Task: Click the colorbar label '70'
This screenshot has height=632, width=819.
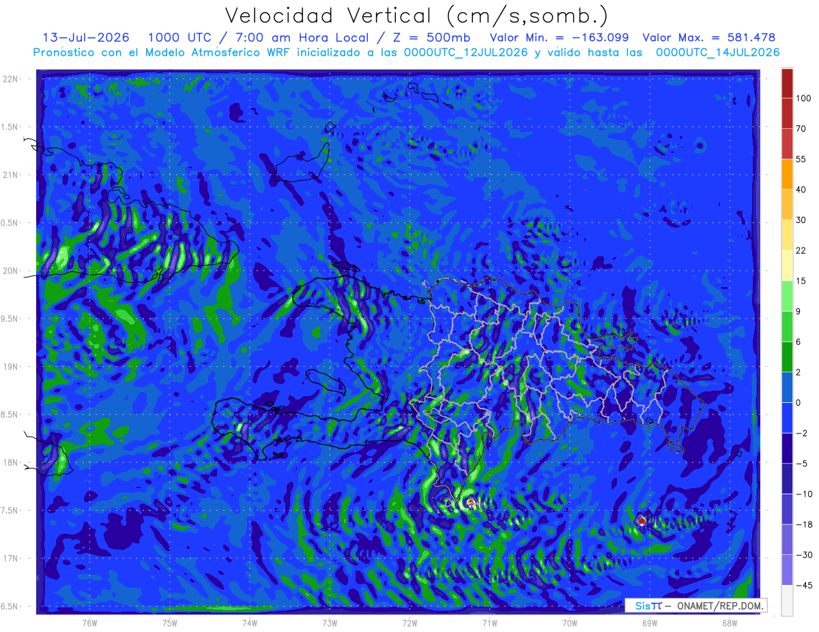Action: click(801, 129)
